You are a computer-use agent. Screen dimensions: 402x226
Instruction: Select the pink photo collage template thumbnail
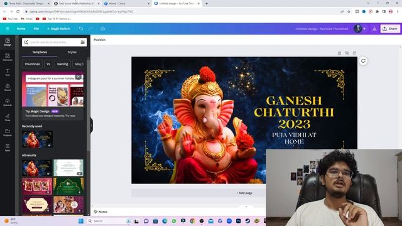[x=37, y=186]
